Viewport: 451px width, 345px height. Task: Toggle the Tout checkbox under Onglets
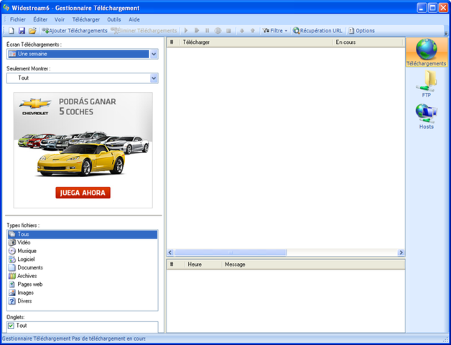pyautogui.click(x=11, y=326)
